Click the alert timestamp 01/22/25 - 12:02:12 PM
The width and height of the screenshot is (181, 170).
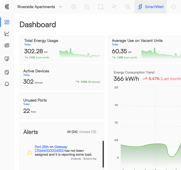pos(83,159)
